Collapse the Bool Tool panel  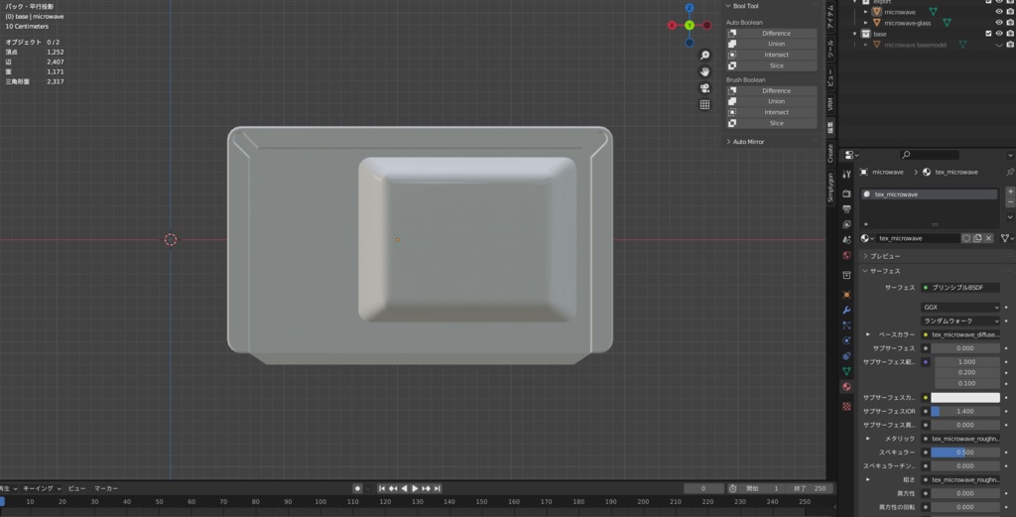click(x=728, y=6)
